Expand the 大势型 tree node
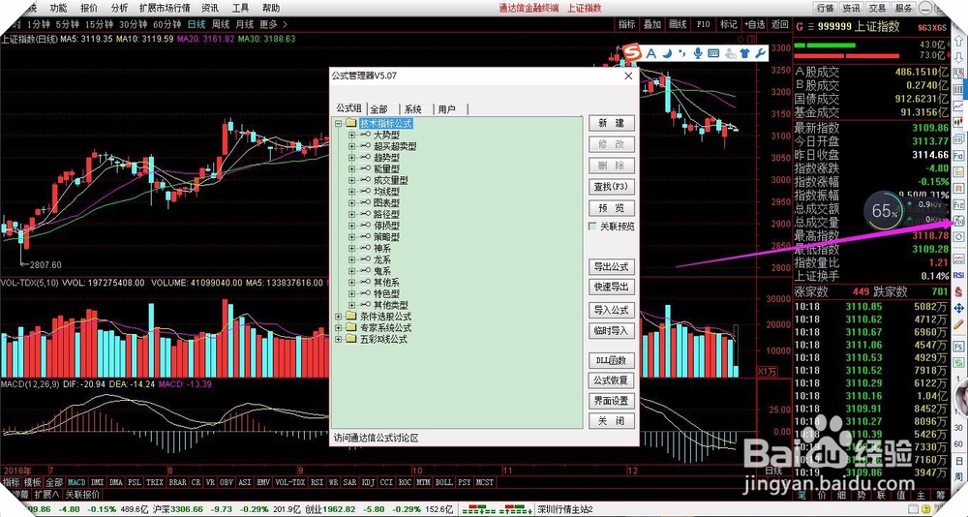 [x=352, y=135]
